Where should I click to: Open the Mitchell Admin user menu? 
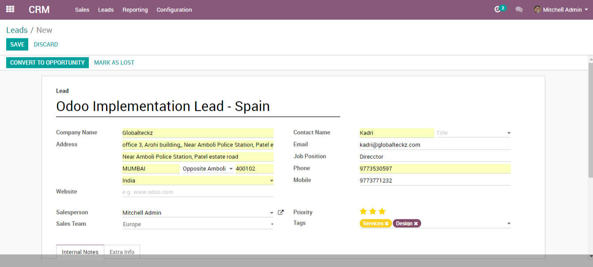tap(561, 9)
